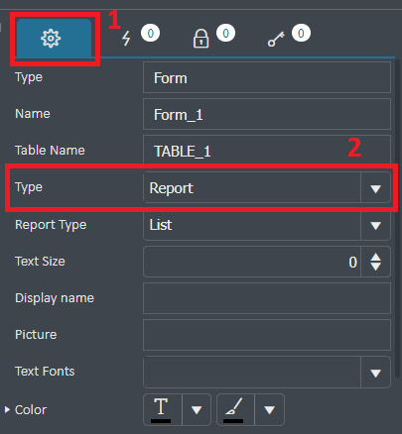Increase Text Size with the up arrow

click(375, 258)
